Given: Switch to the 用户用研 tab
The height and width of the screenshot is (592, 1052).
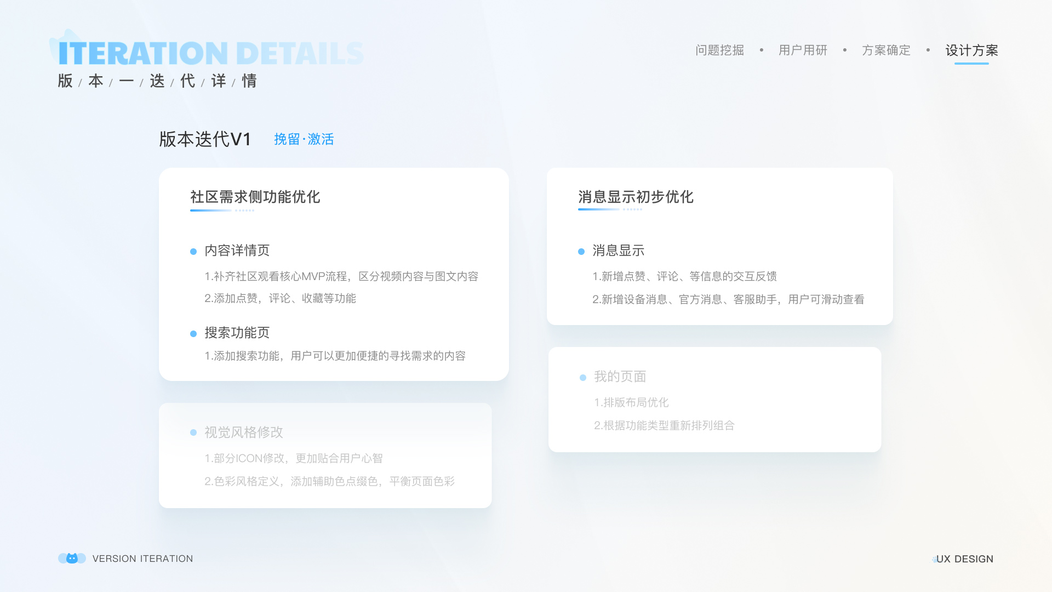Looking at the screenshot, I should [803, 50].
